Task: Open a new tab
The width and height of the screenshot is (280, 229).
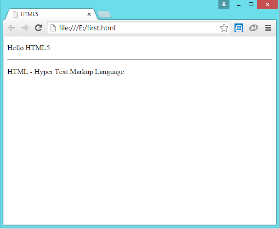Action: [x=104, y=14]
